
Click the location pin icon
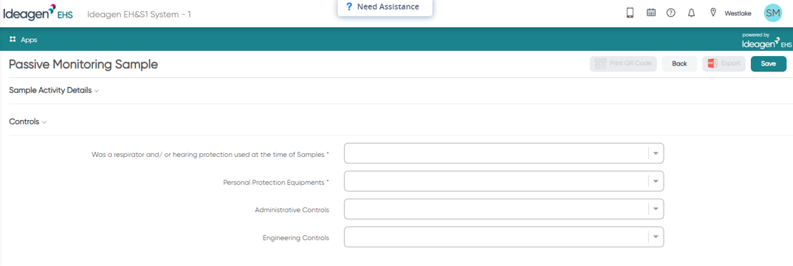click(713, 13)
